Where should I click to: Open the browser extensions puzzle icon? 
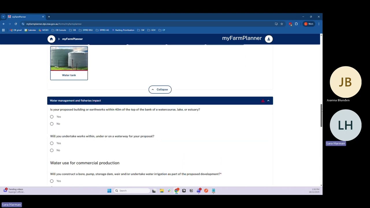pos(296,24)
